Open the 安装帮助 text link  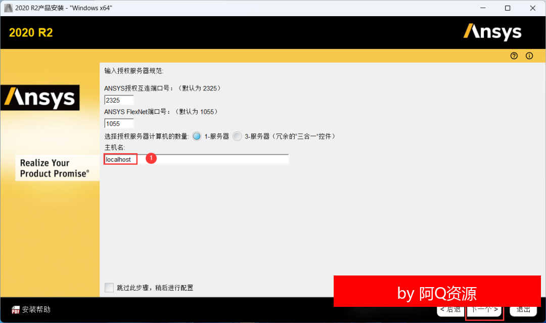tap(36, 309)
